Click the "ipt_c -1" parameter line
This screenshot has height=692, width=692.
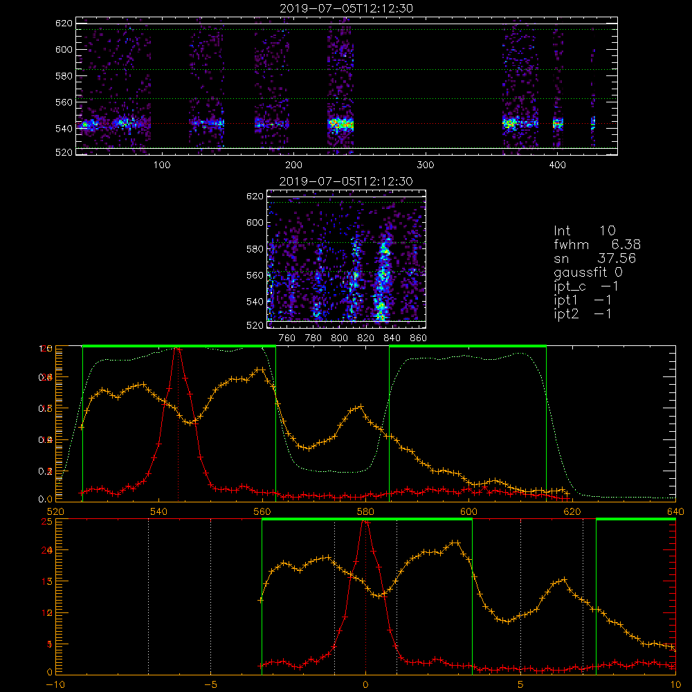tap(585, 286)
